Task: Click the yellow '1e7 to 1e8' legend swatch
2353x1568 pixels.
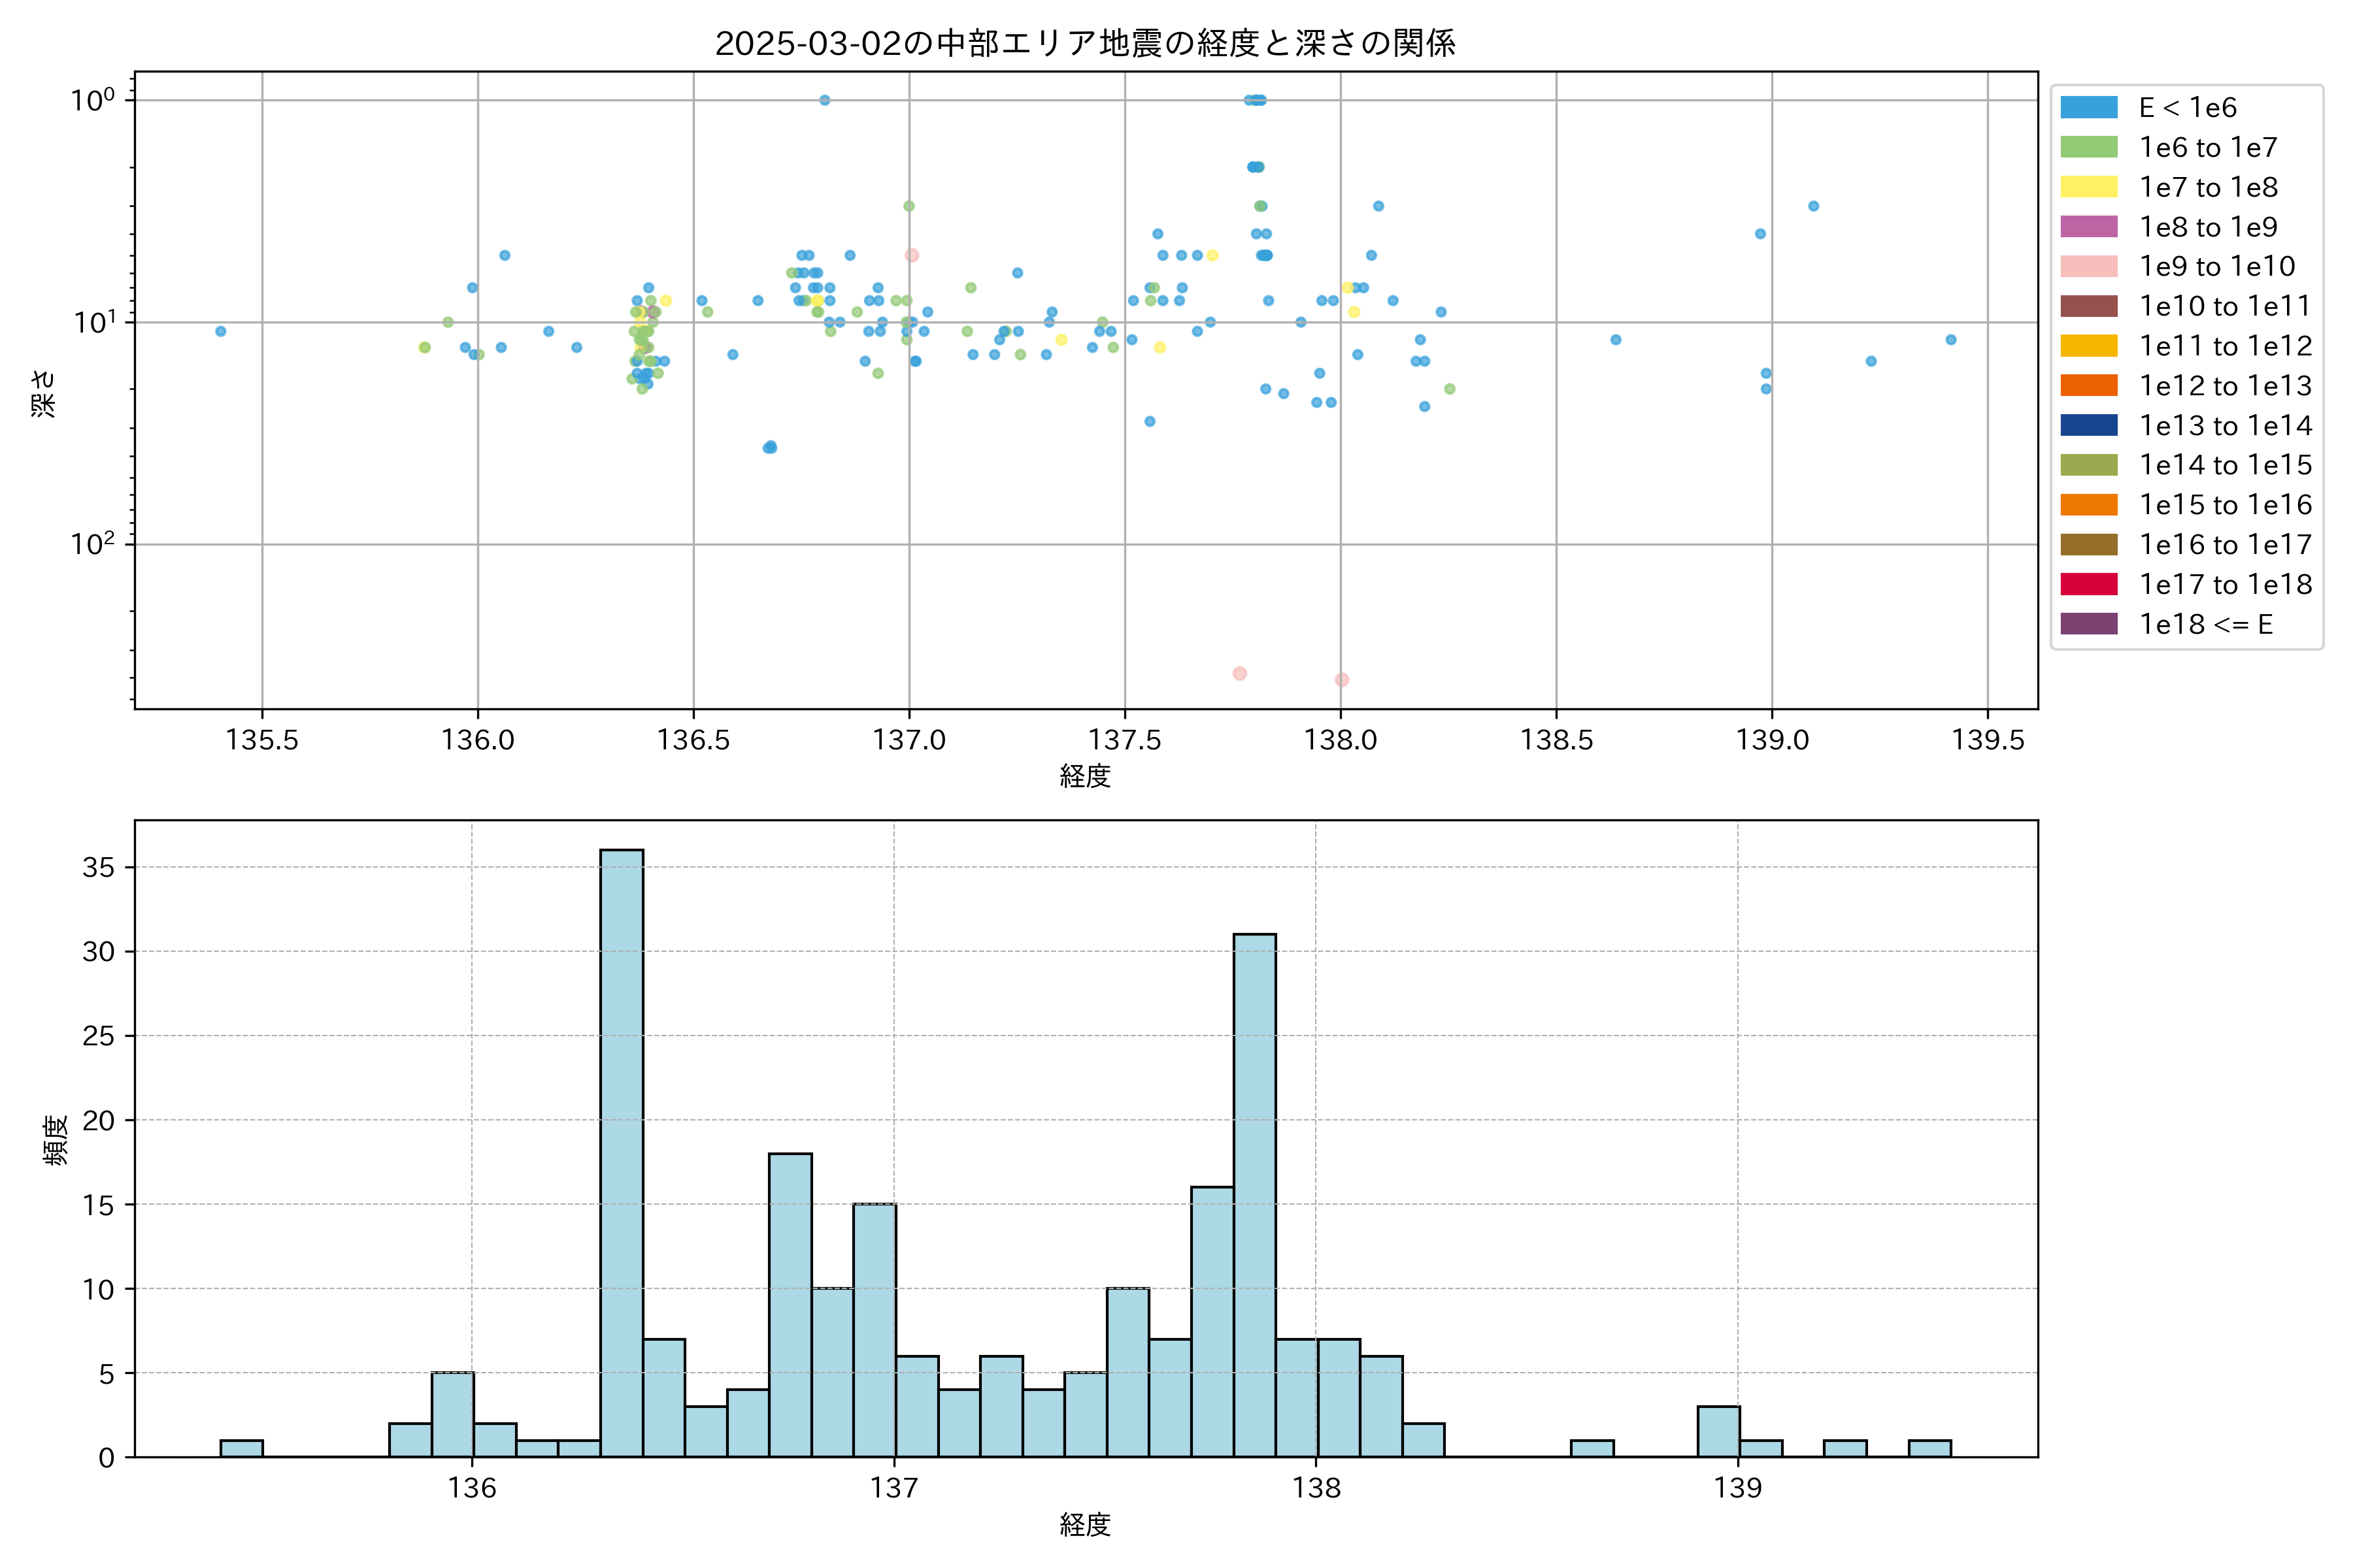Action: tap(2089, 187)
